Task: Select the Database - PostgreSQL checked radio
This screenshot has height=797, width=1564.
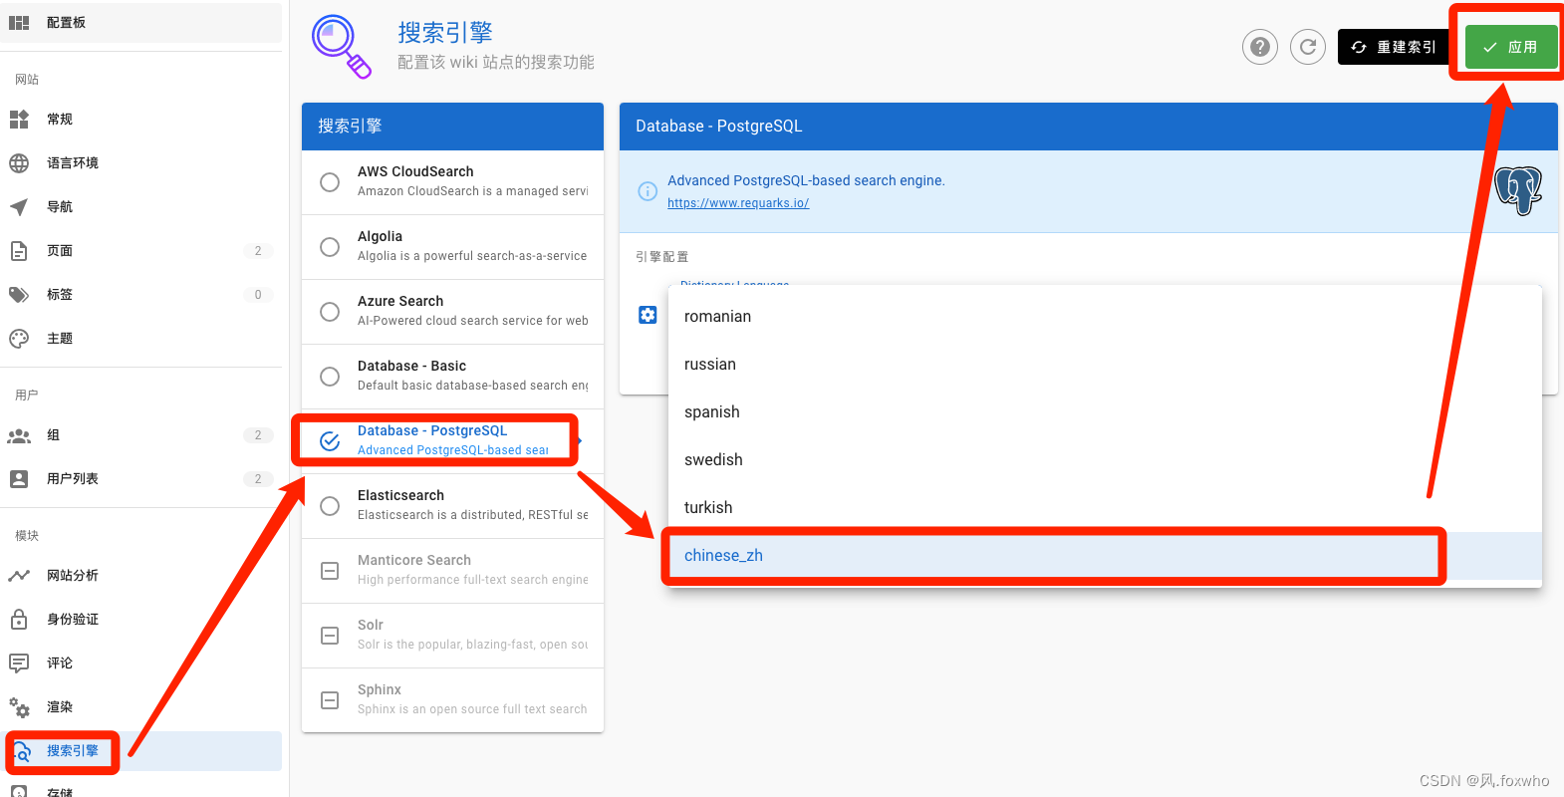Action: coord(330,441)
